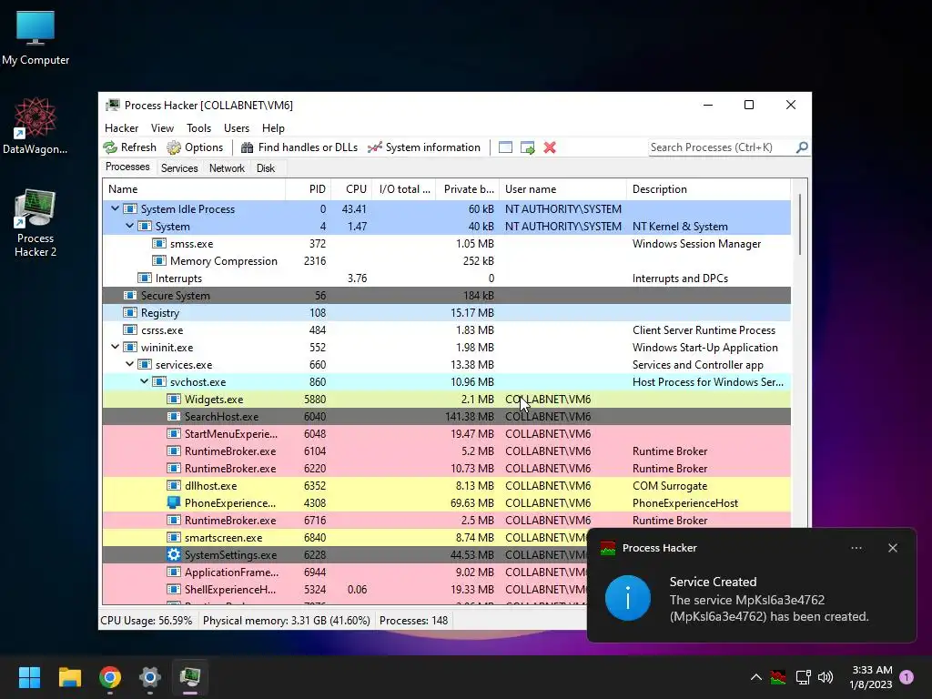
Task: Switch to the Disk tab
Action: coord(265,168)
